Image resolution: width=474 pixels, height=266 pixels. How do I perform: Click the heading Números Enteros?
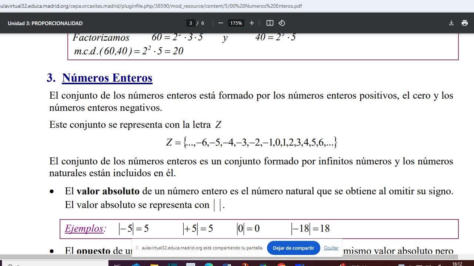pyautogui.click(x=107, y=78)
